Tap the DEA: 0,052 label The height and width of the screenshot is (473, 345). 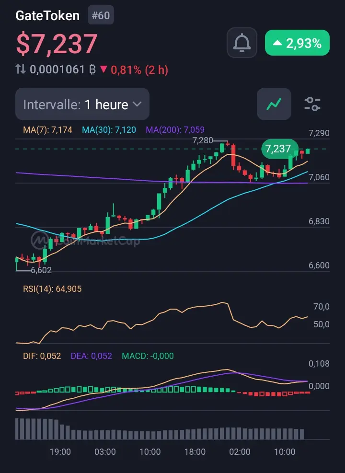(92, 356)
